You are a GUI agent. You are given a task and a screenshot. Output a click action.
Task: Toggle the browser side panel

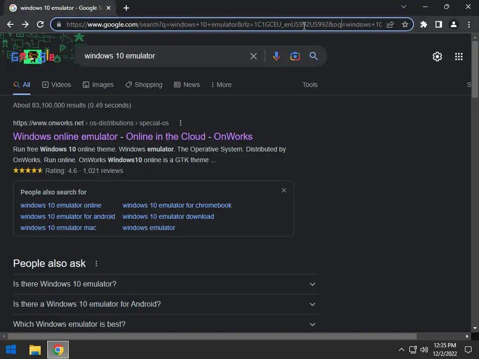439,24
